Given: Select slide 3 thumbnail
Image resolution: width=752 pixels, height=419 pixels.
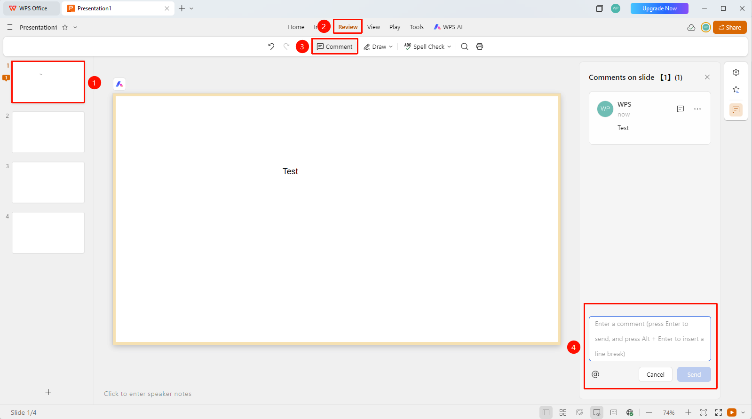Looking at the screenshot, I should coord(48,182).
